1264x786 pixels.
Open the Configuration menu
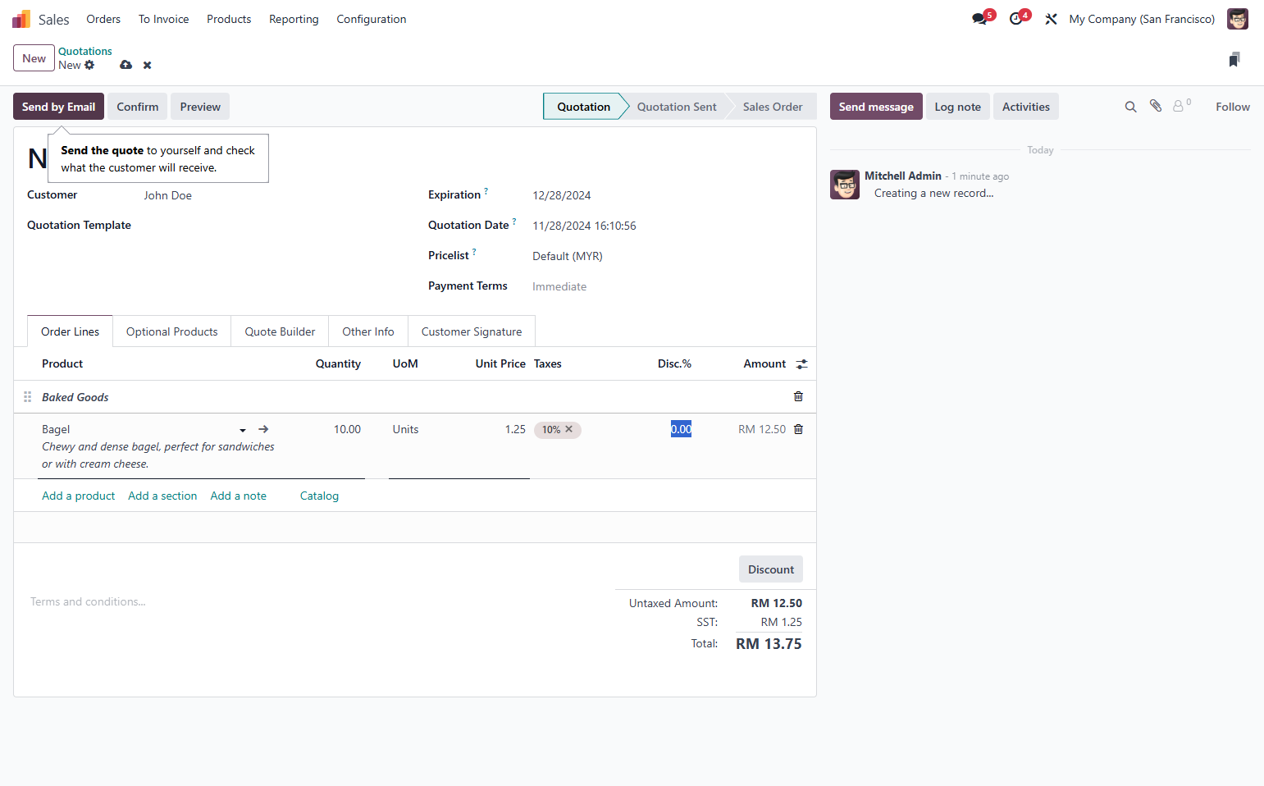372,19
